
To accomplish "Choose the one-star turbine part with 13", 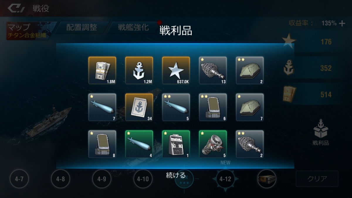I will [213, 70].
